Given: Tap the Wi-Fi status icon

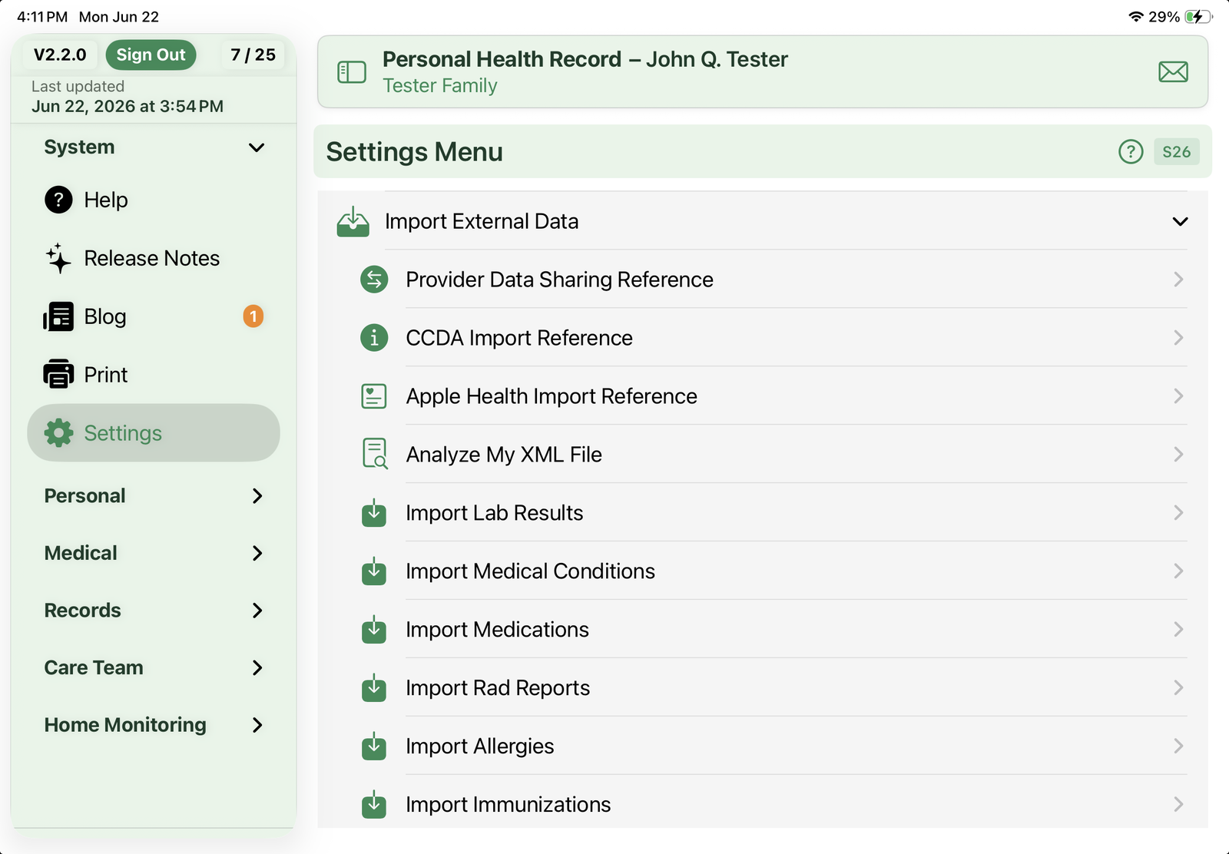Looking at the screenshot, I should 1136,17.
